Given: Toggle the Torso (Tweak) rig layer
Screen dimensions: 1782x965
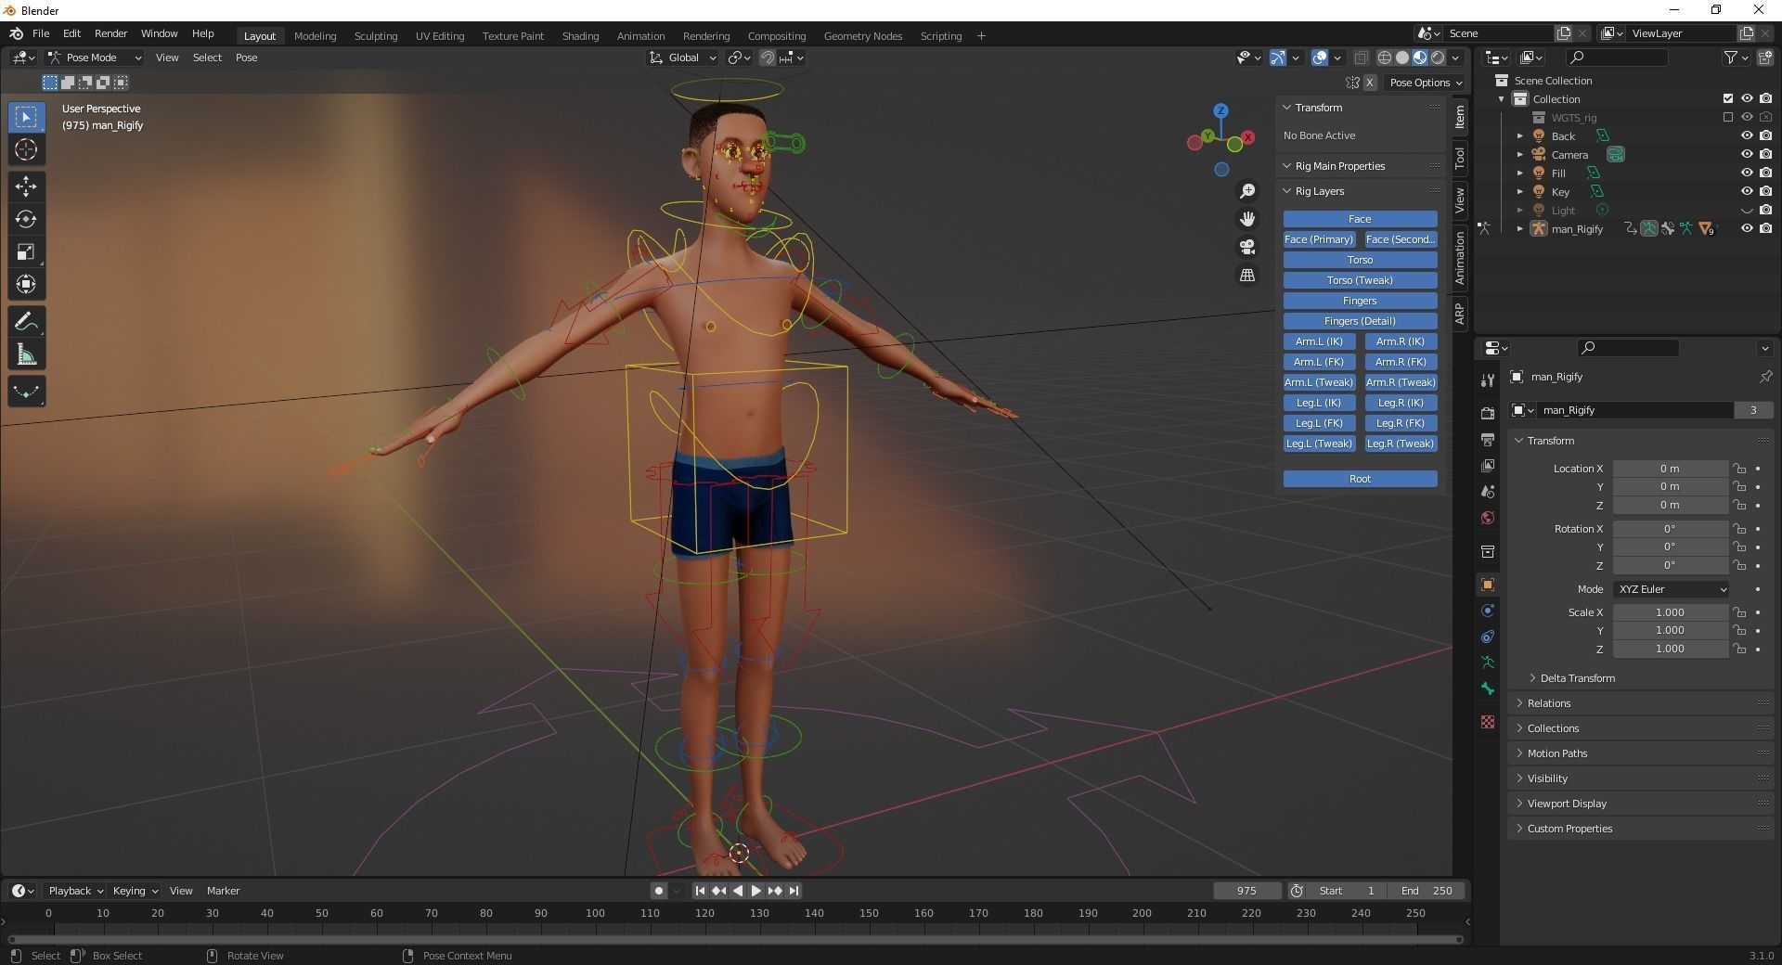Looking at the screenshot, I should 1360,280.
